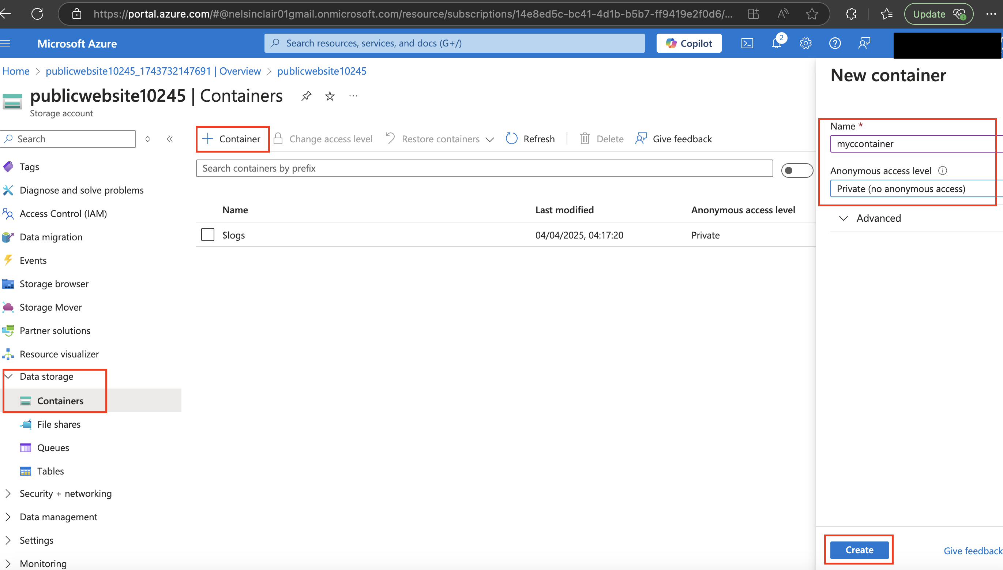Open Data migration
Image resolution: width=1003 pixels, height=570 pixels.
[51, 237]
